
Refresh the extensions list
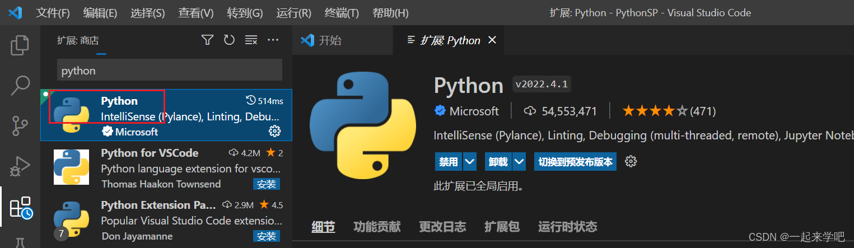[x=229, y=40]
